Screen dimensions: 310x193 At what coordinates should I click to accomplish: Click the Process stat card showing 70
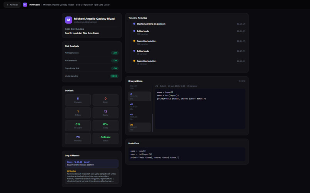coord(78,139)
